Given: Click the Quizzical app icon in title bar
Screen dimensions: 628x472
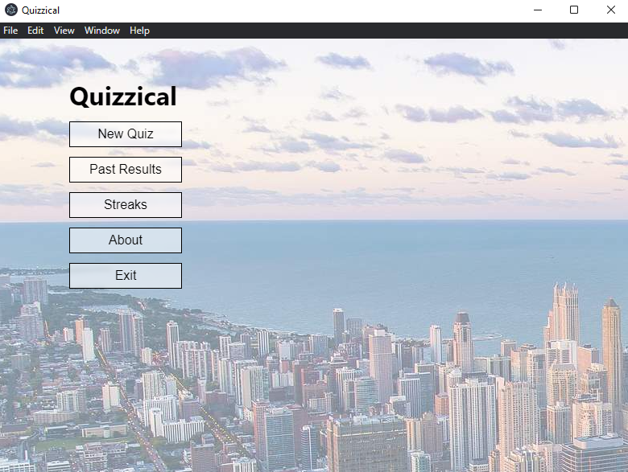Looking at the screenshot, I should coord(10,10).
